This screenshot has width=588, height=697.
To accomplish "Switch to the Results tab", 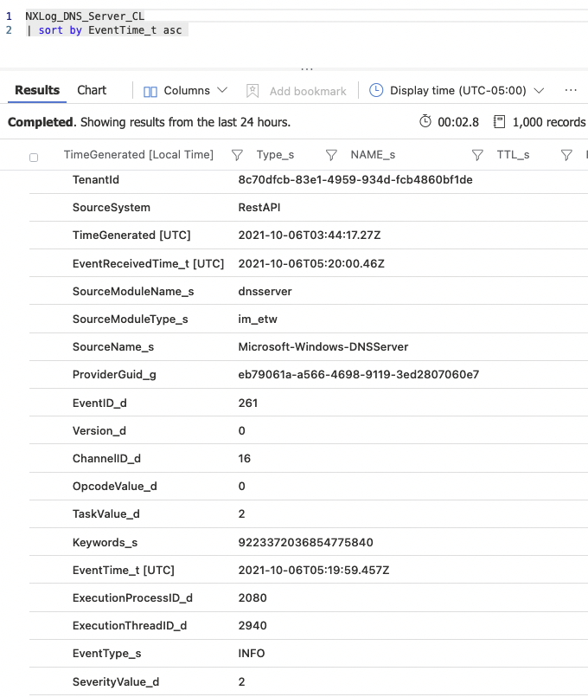I will (37, 90).
